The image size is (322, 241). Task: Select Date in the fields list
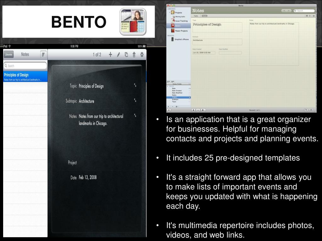174,88
